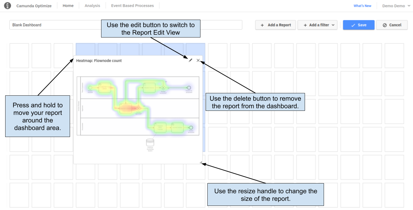Open the What's New link
413x210 pixels.
(362, 6)
